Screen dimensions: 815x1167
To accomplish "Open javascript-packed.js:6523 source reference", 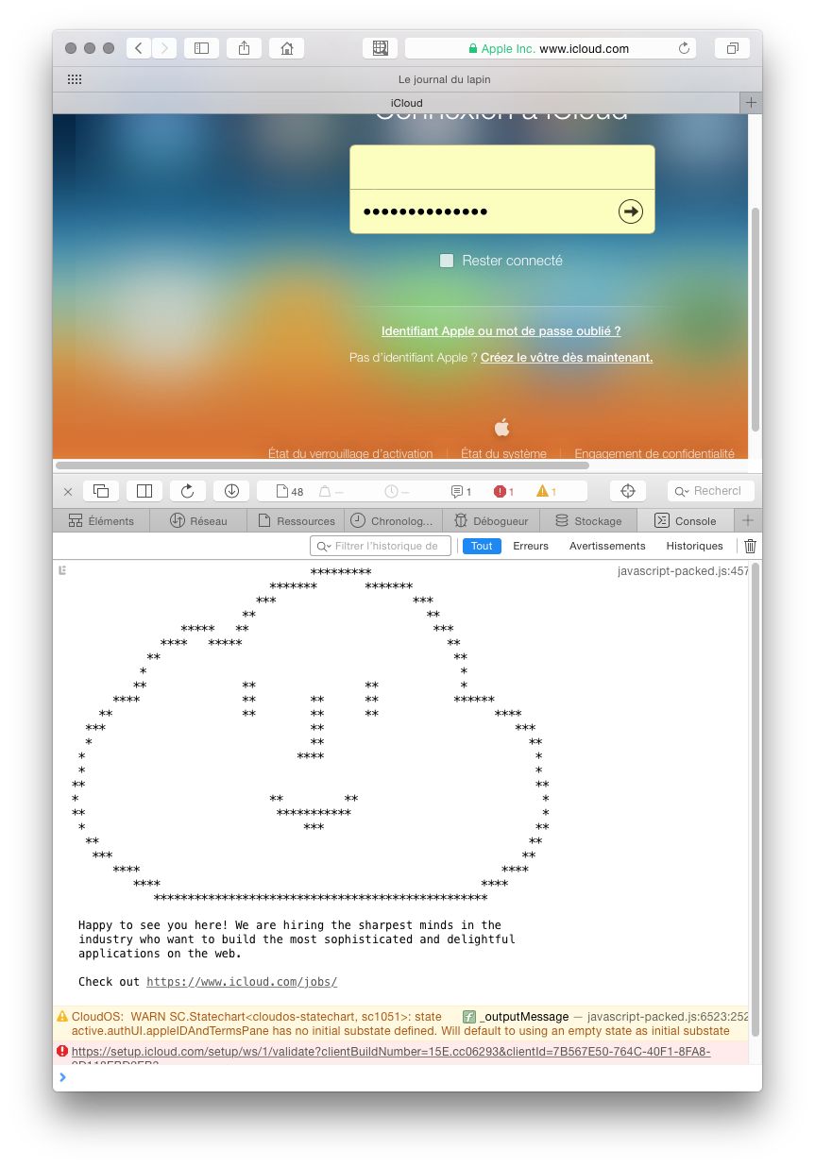I will point(668,1017).
